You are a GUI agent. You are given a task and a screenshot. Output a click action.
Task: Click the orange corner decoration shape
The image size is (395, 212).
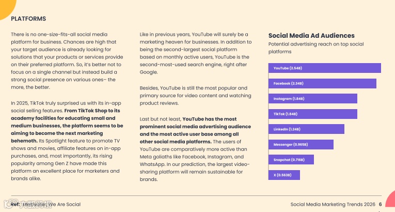point(7,8)
